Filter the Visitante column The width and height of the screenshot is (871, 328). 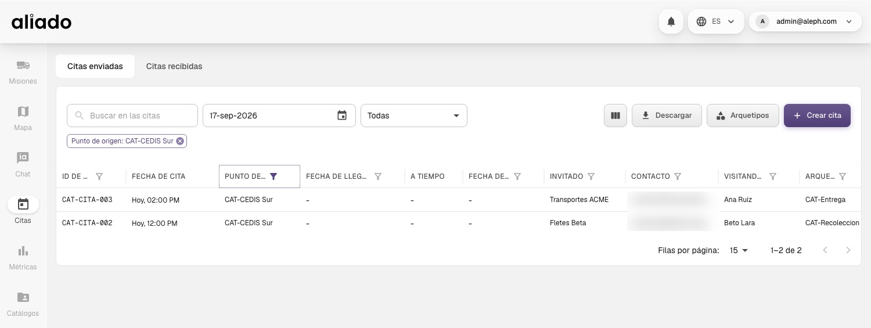773,176
